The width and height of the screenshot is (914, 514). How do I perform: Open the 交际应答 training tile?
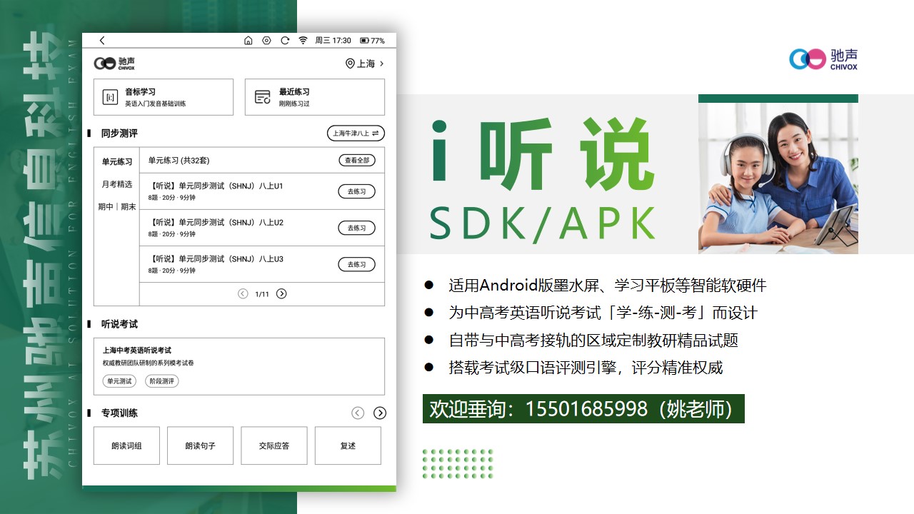[274, 445]
